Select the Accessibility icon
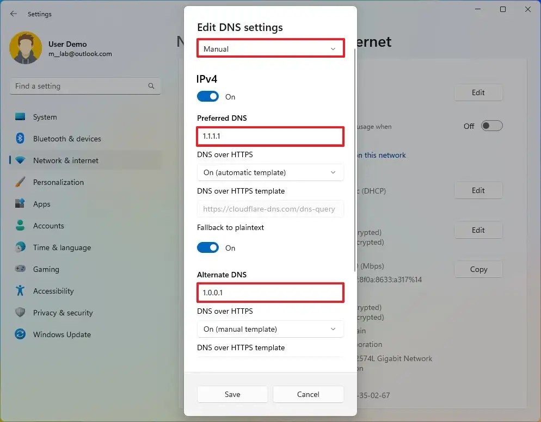The width and height of the screenshot is (541, 422). click(20, 291)
